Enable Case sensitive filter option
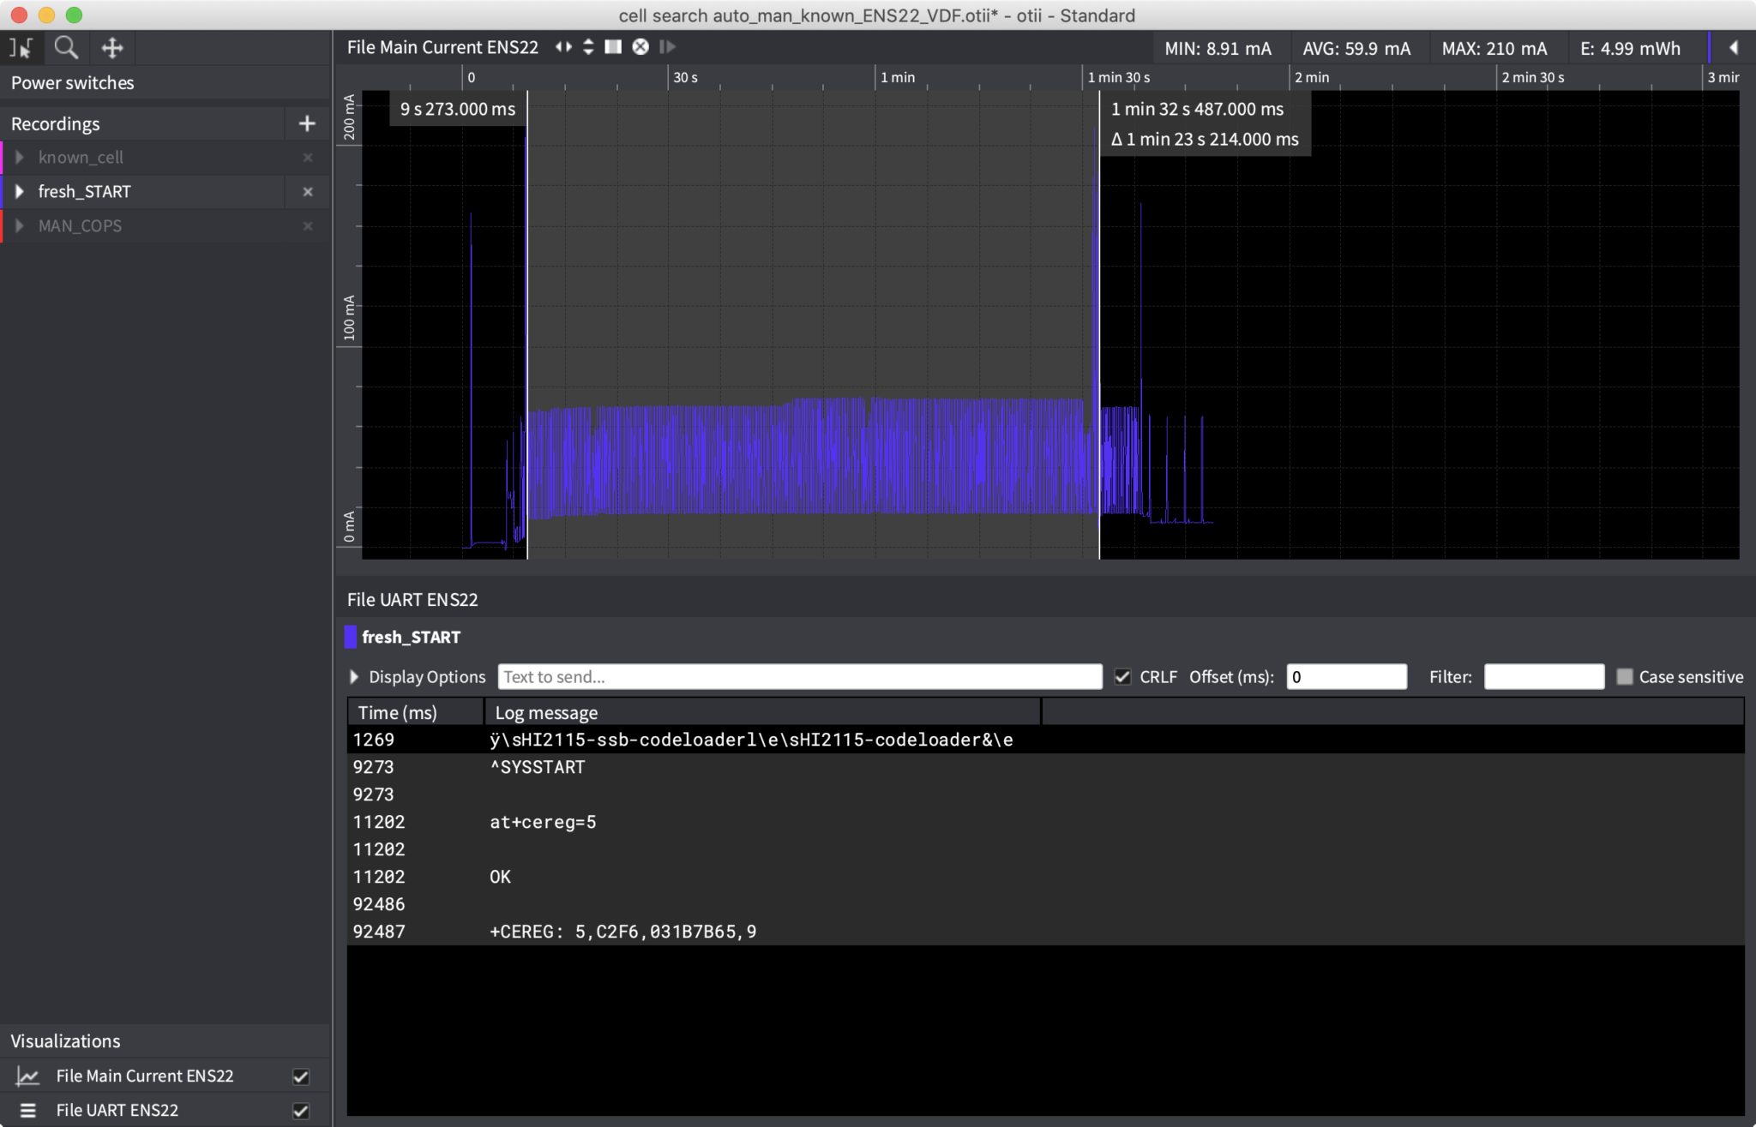 click(x=1625, y=677)
